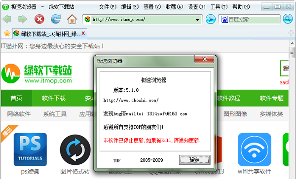Minimize the browser window
Image resolution: width=296 pixels, height=186 pixels.
coord(266,6)
